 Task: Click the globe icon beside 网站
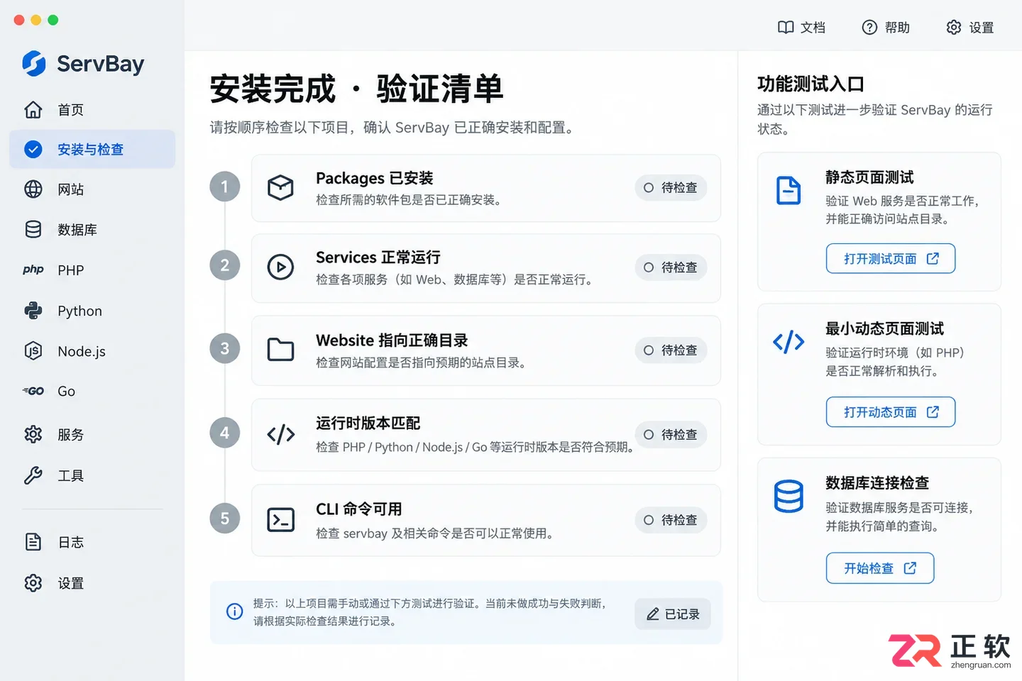[33, 189]
